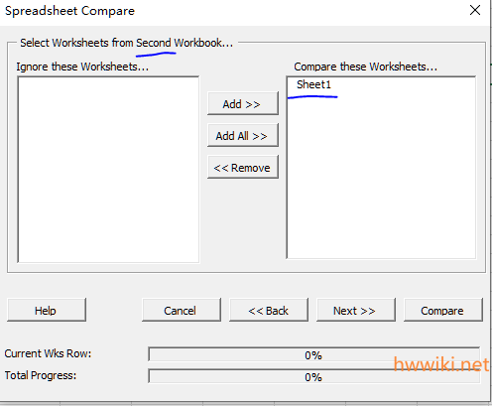Click the Add >> button
Image resolution: width=492 pixels, height=406 pixels.
pyautogui.click(x=243, y=104)
